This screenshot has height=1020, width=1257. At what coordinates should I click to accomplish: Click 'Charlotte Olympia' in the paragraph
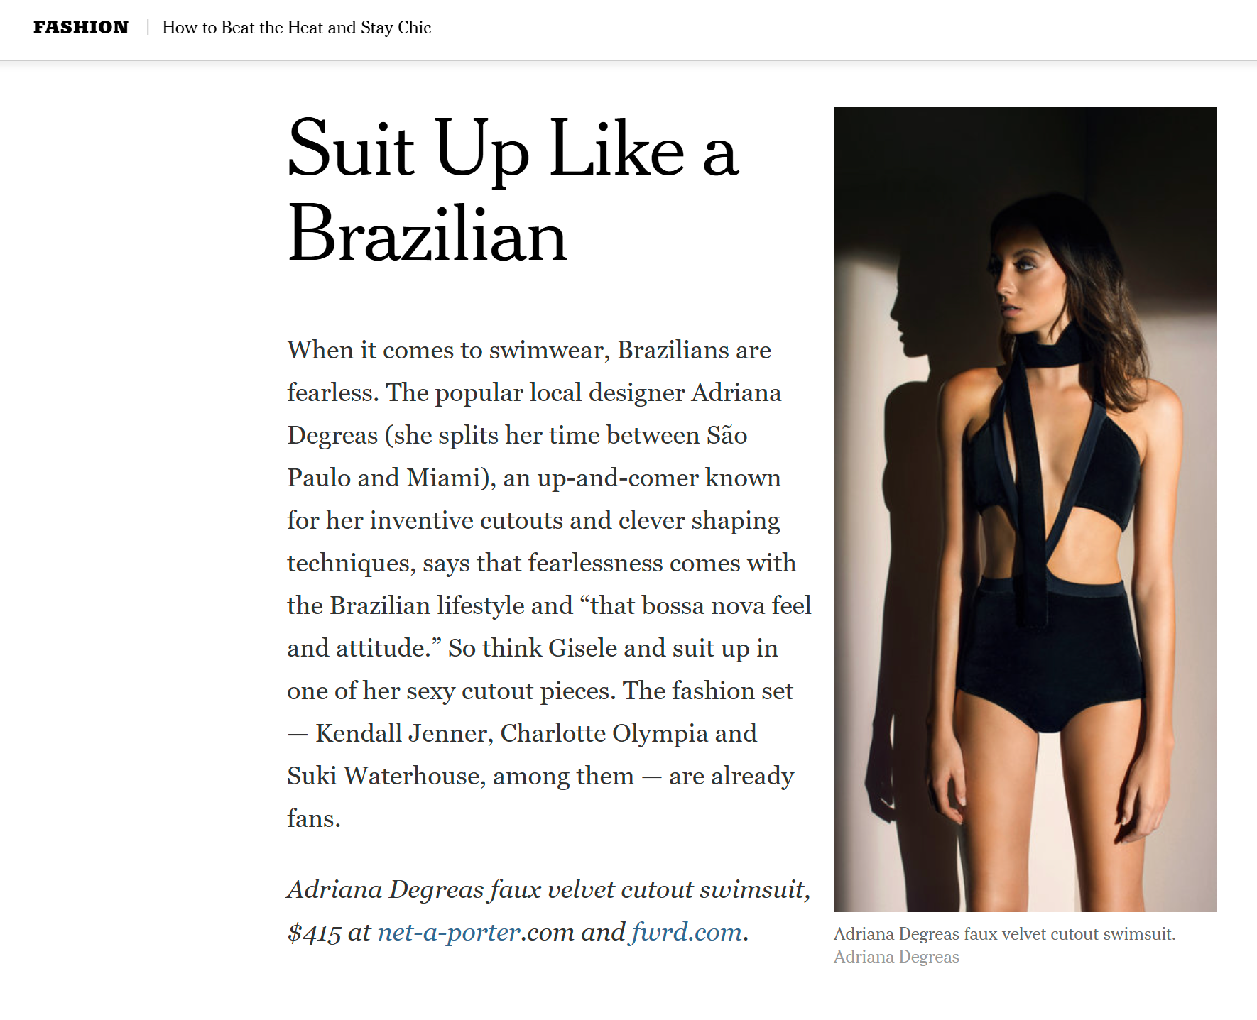(x=604, y=733)
